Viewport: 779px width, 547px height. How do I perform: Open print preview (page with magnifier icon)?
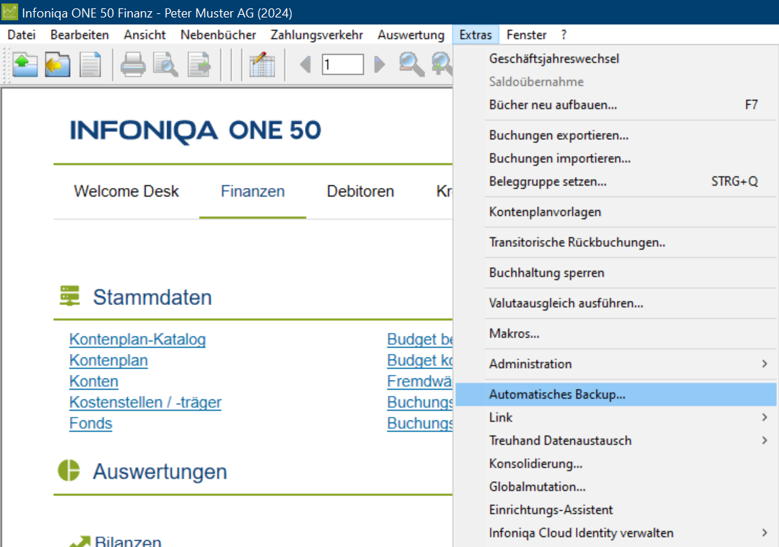point(166,64)
